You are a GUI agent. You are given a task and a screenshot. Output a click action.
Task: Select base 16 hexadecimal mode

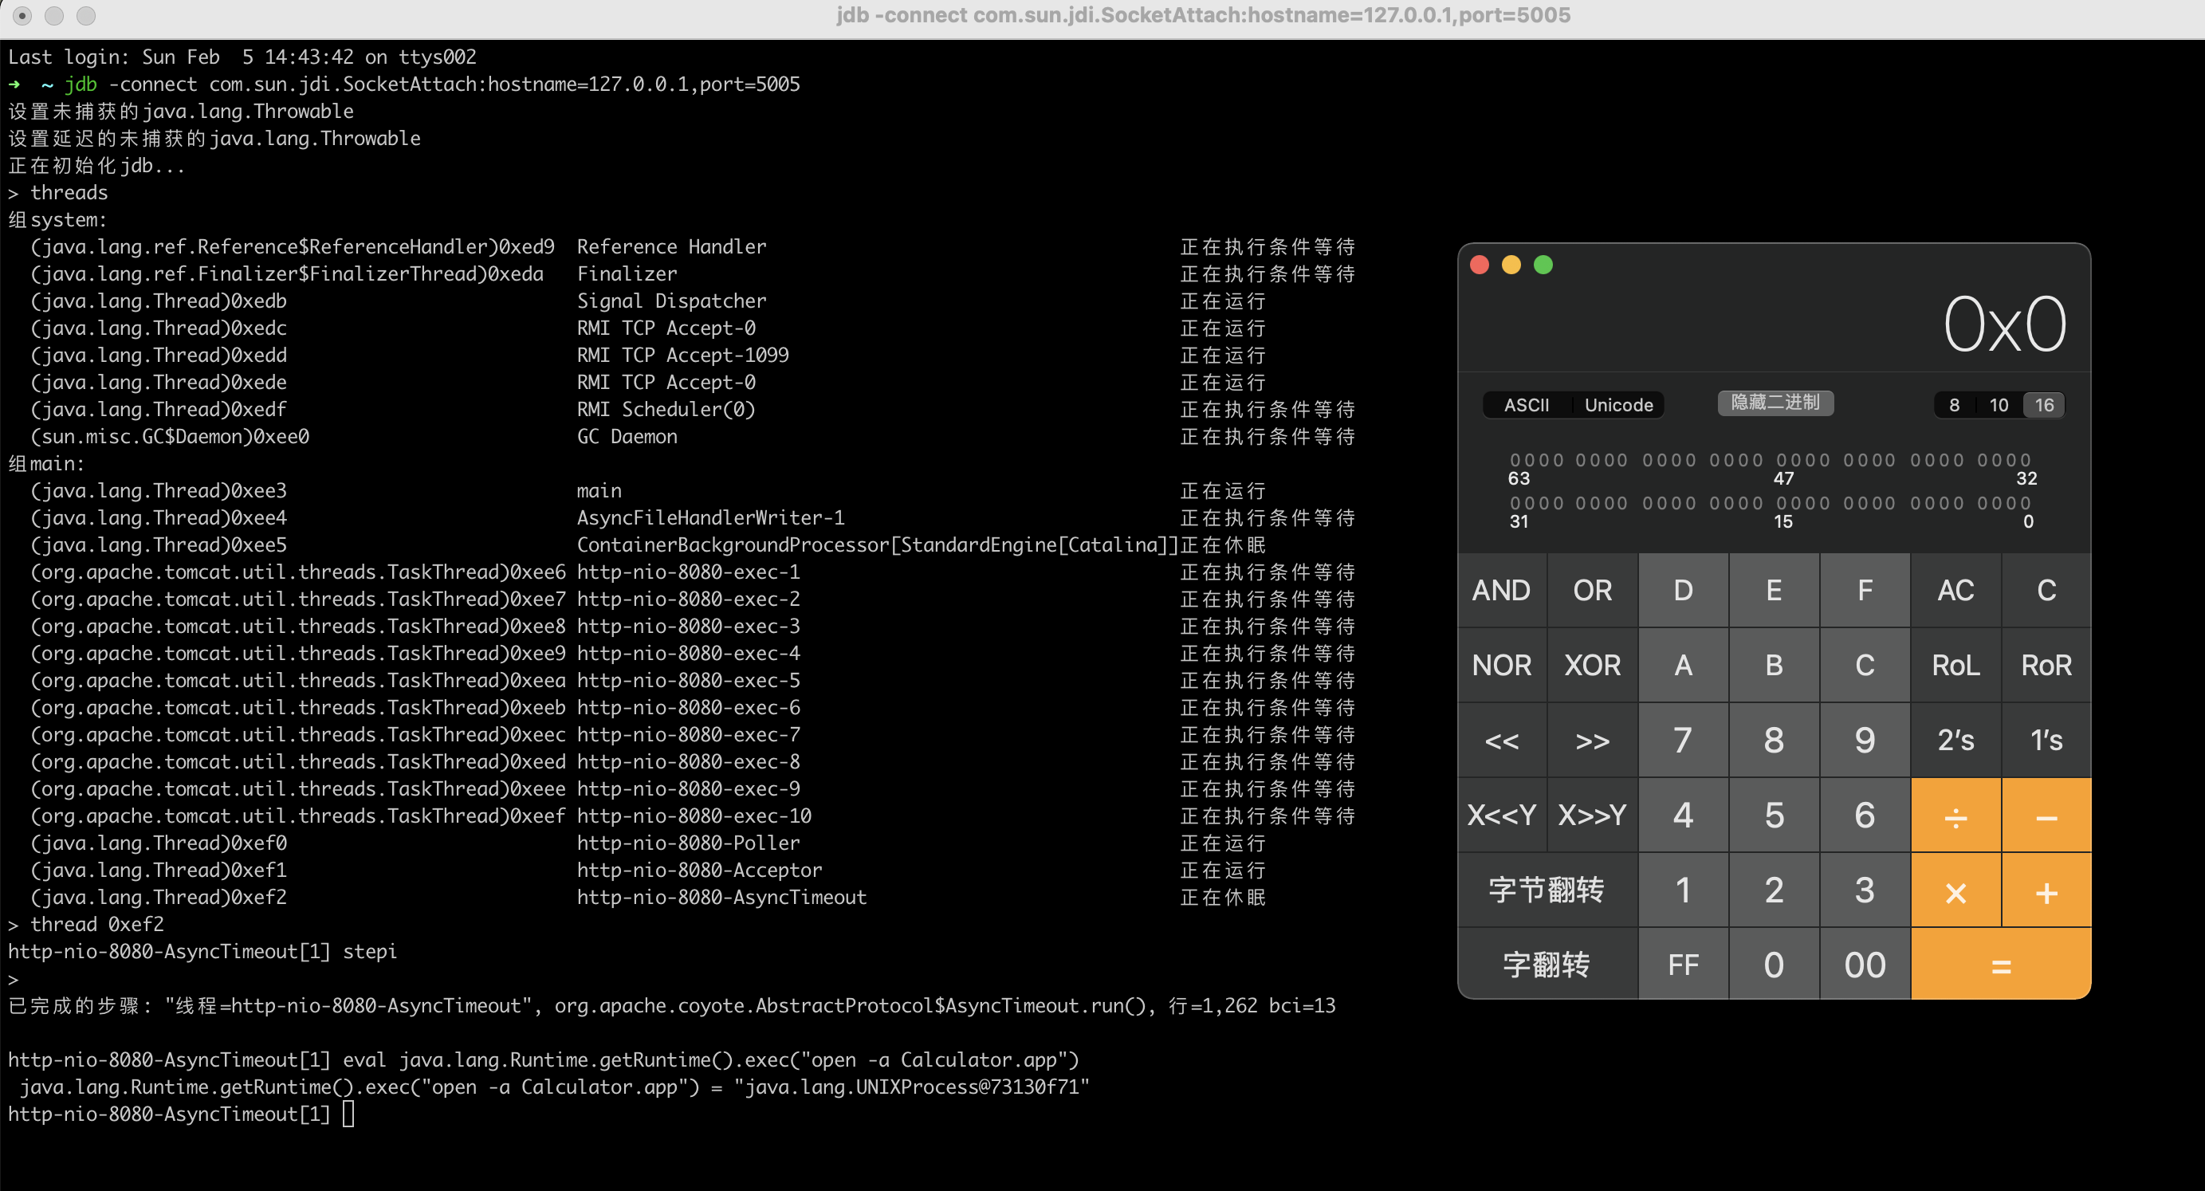click(x=2044, y=405)
